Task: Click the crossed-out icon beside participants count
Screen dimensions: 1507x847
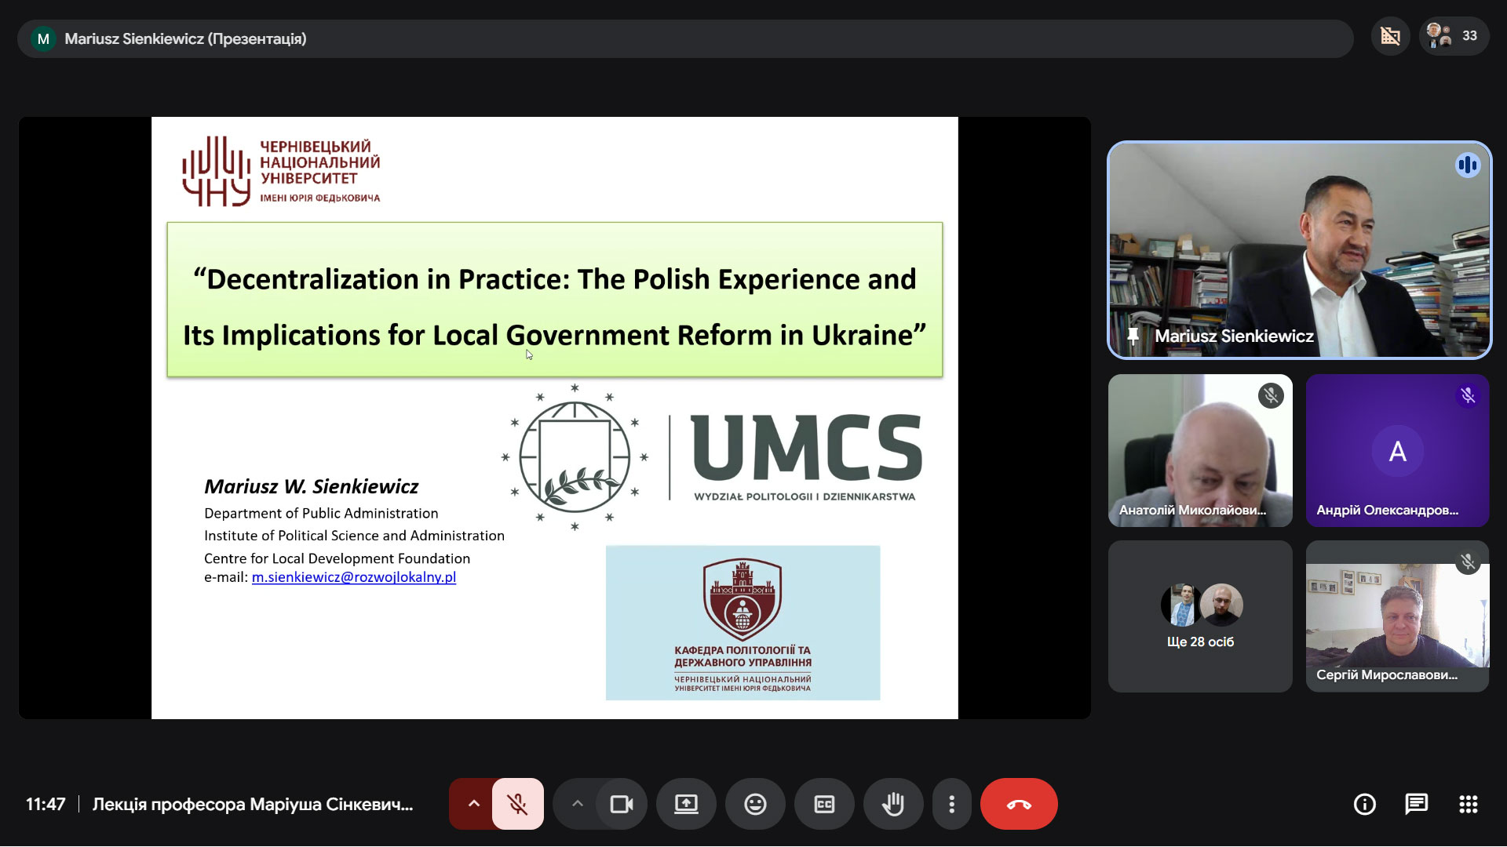Action: click(1391, 36)
